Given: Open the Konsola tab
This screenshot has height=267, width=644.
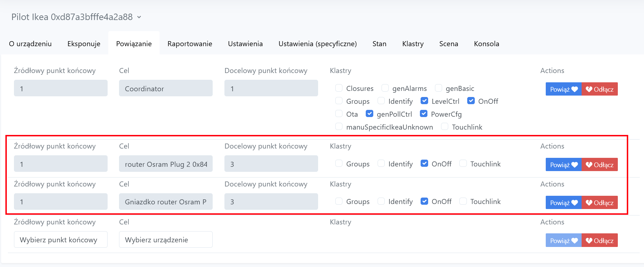Looking at the screenshot, I should (x=487, y=44).
